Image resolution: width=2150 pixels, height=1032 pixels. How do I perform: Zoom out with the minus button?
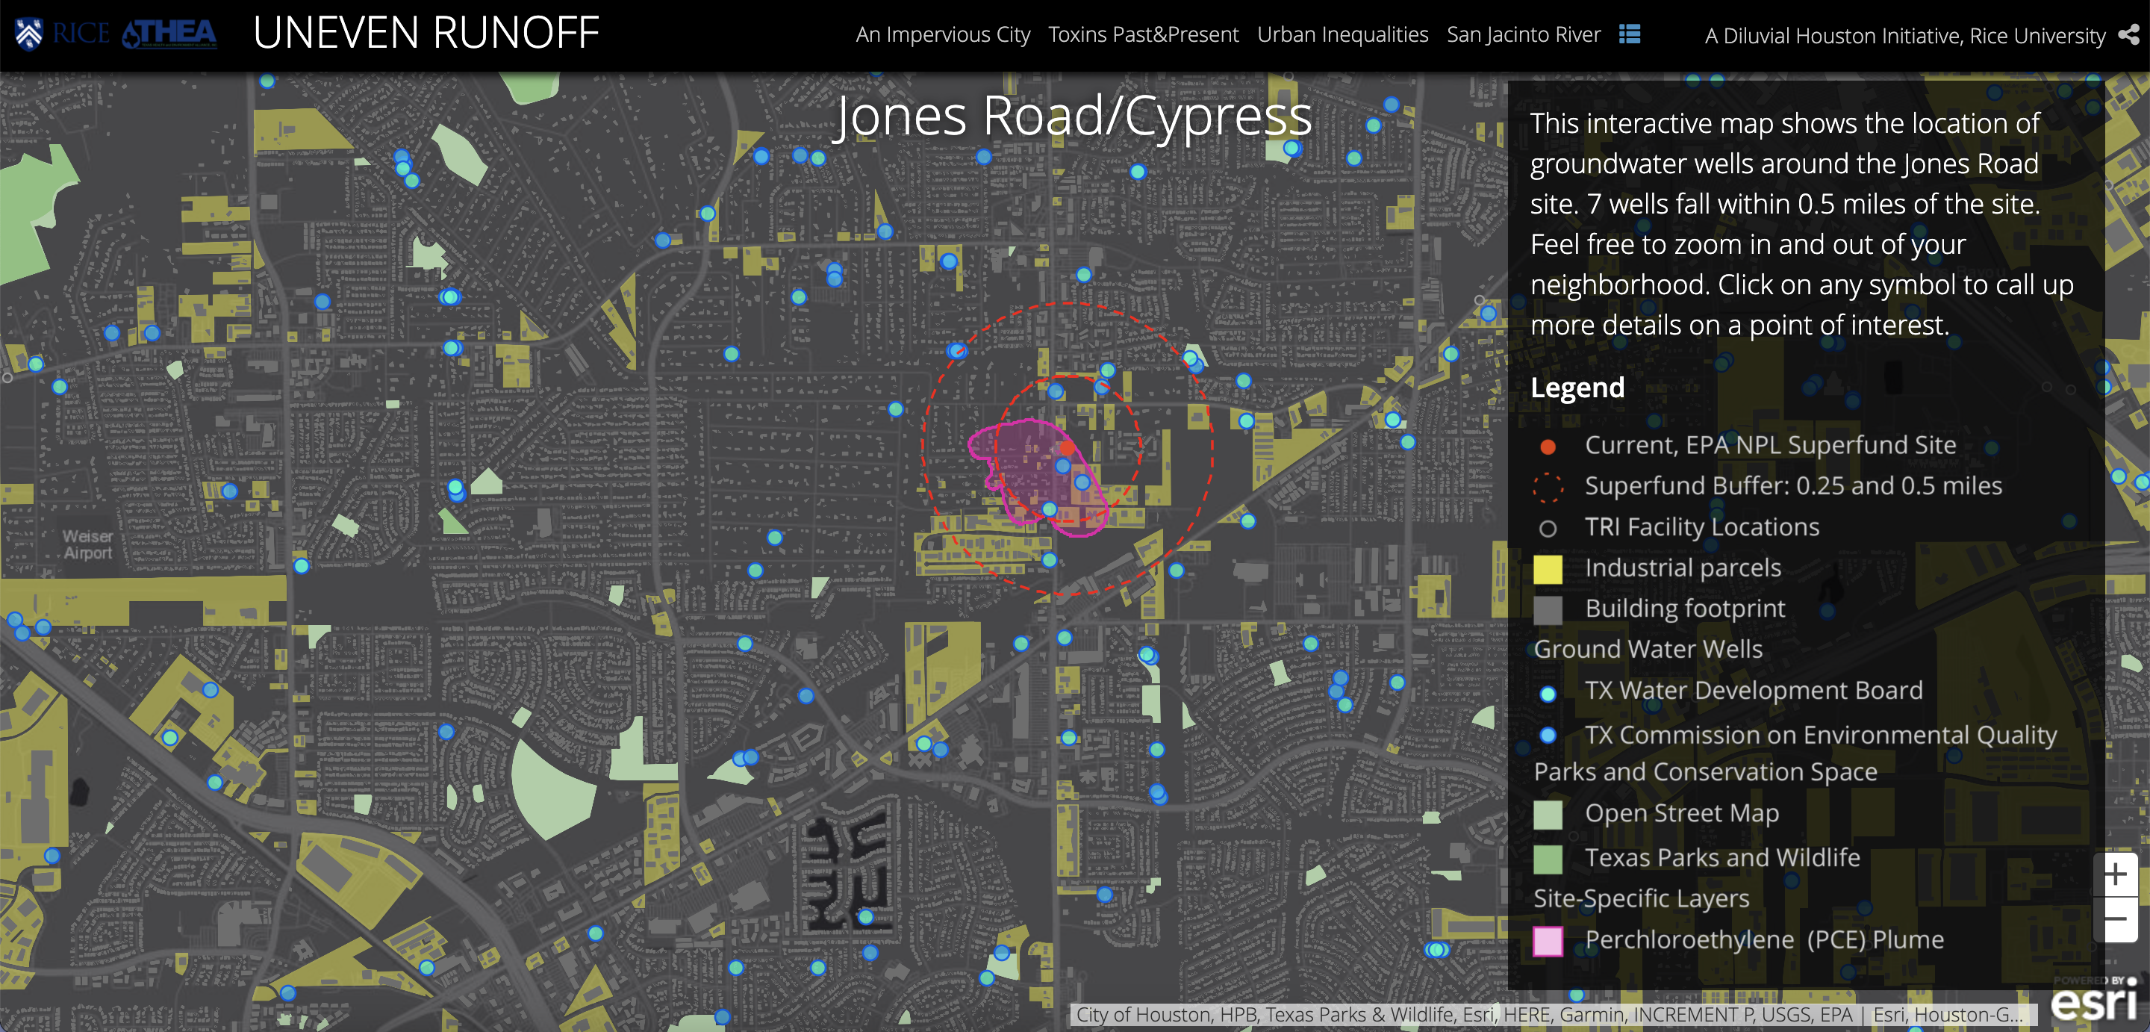click(x=2114, y=920)
